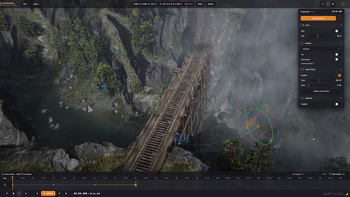
Task: Click the Time of Day clock icon
Action: (303, 70)
